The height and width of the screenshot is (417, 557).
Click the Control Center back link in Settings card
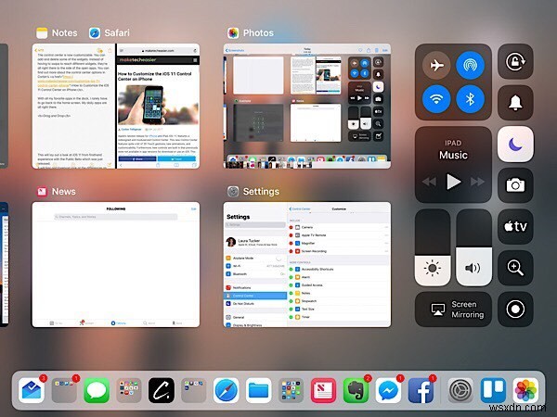(x=300, y=208)
